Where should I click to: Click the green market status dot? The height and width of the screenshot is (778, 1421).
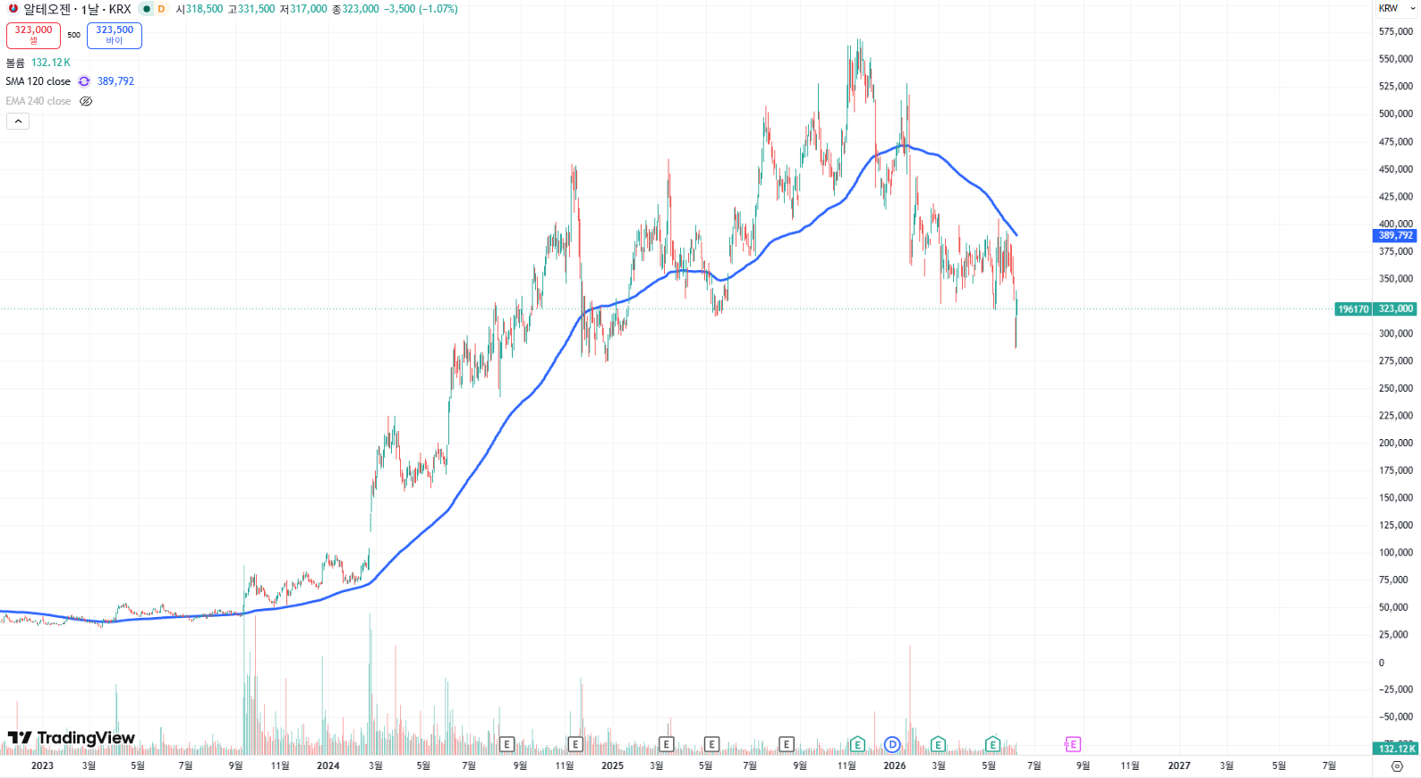pos(147,9)
